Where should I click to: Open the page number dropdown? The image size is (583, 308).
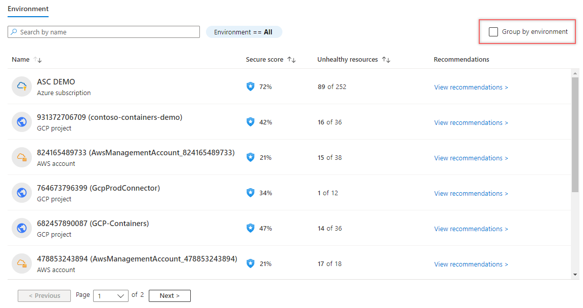(111, 296)
